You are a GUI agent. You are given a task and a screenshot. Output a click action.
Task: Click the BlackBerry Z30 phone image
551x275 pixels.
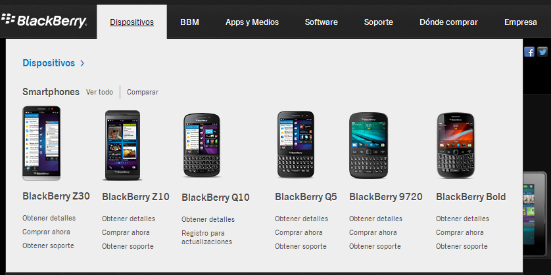[41, 144]
